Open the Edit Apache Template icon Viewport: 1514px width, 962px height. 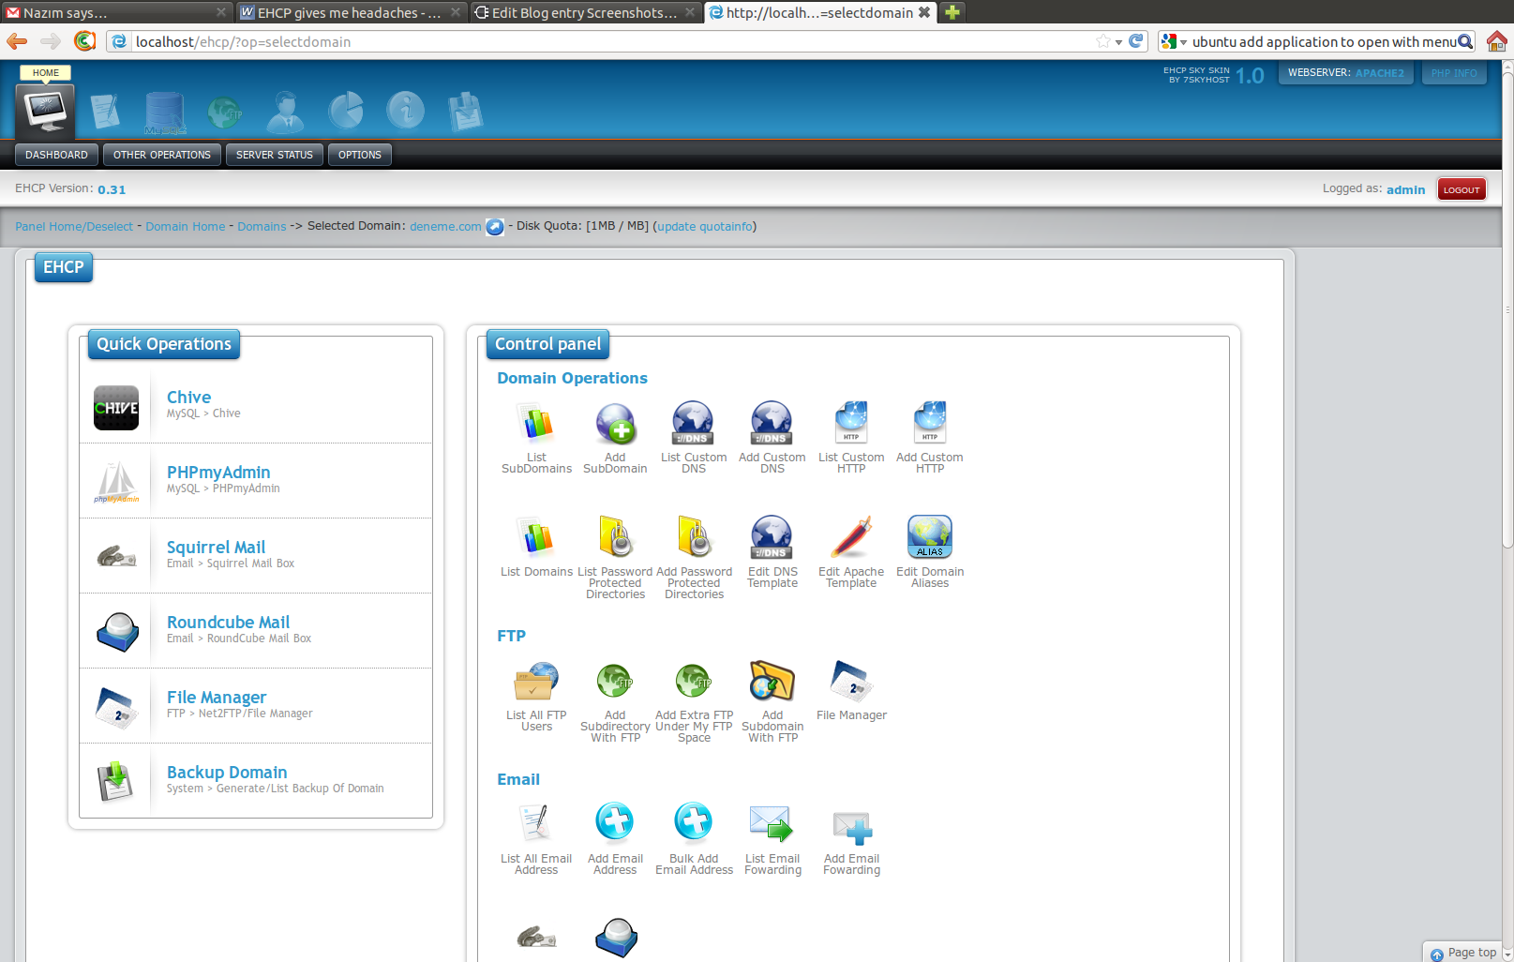pyautogui.click(x=850, y=536)
